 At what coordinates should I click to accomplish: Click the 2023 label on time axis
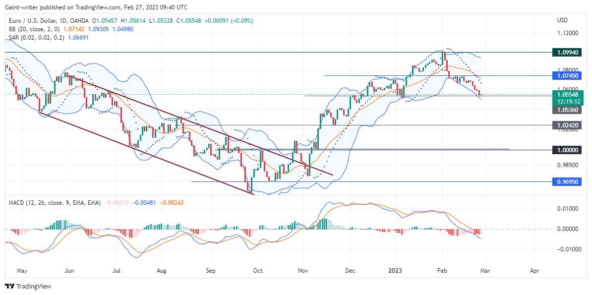coord(395,271)
